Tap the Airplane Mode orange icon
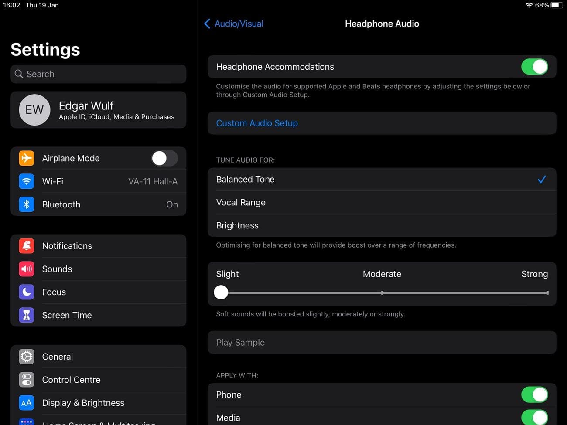567x425 pixels. click(27, 158)
